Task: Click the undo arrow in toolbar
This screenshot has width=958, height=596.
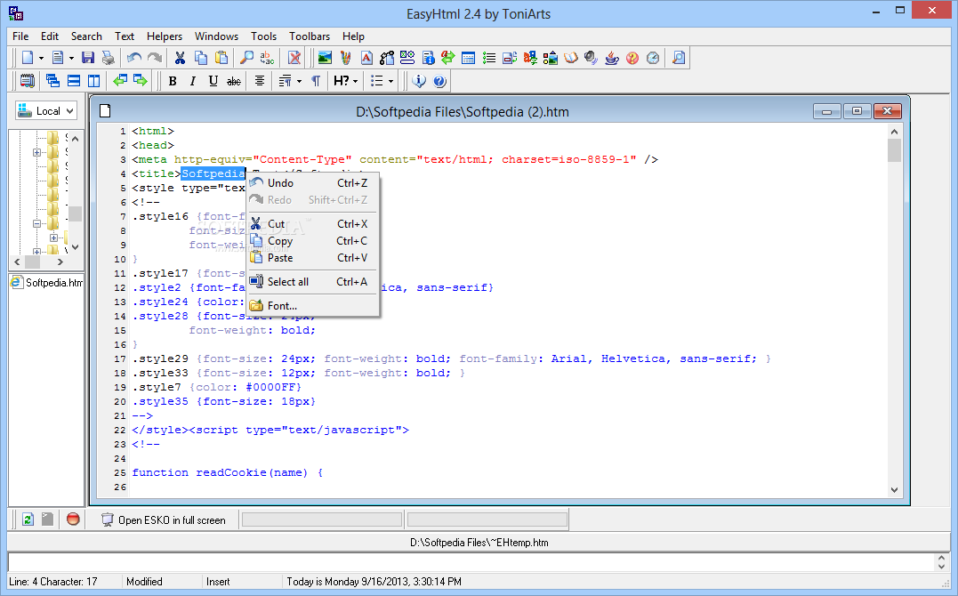Action: [x=134, y=58]
